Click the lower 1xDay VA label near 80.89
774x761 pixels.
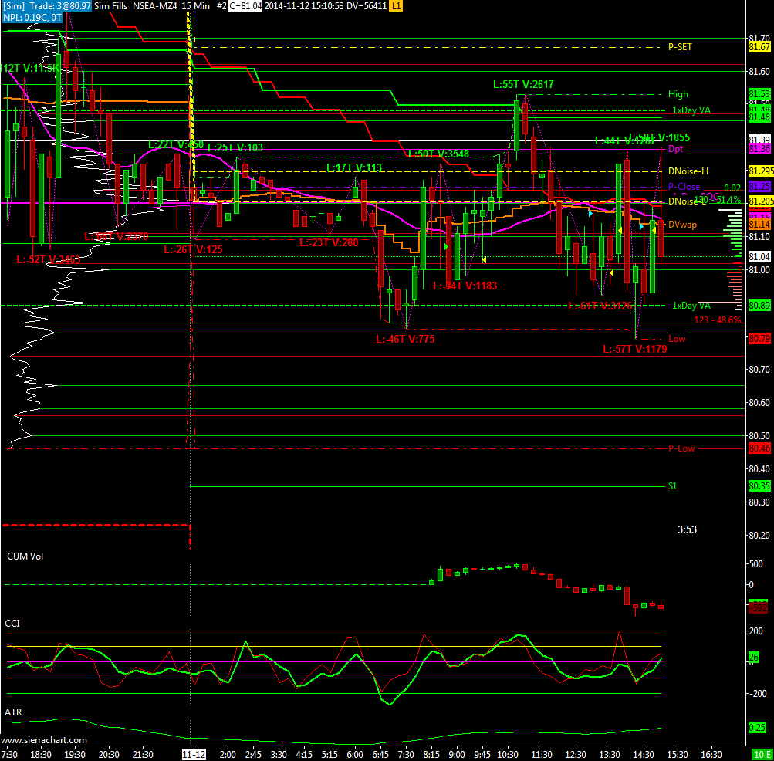click(691, 306)
